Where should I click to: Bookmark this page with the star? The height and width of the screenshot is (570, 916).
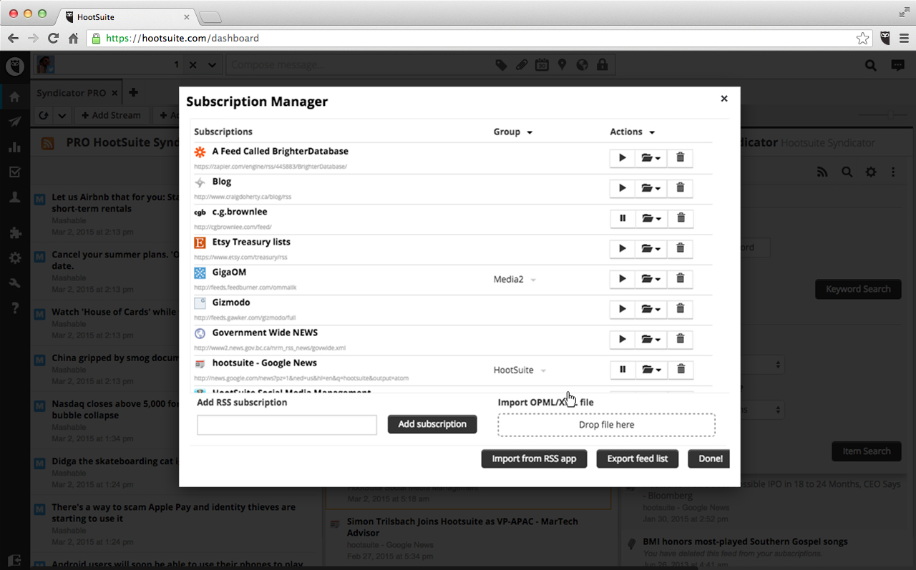click(863, 39)
